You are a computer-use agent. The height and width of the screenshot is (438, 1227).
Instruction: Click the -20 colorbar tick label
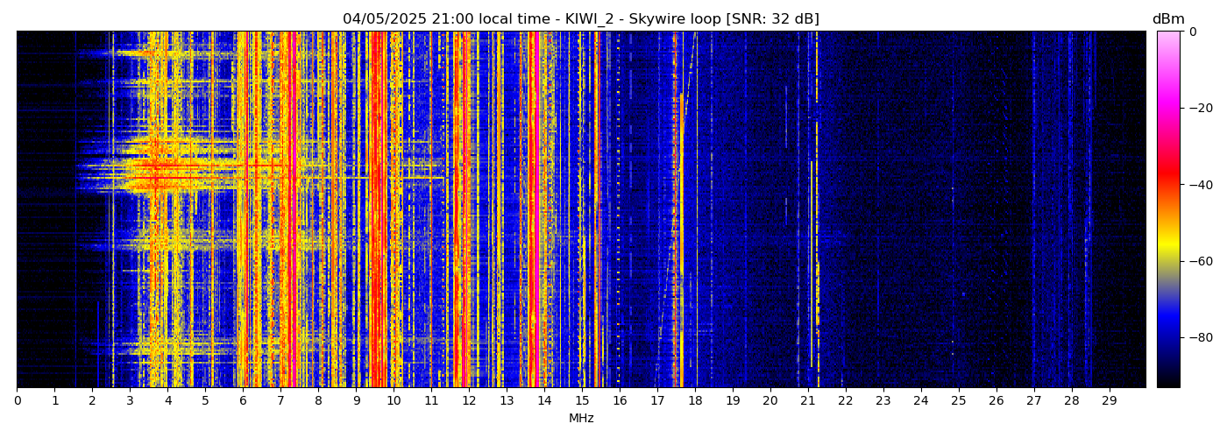[x=1197, y=109]
